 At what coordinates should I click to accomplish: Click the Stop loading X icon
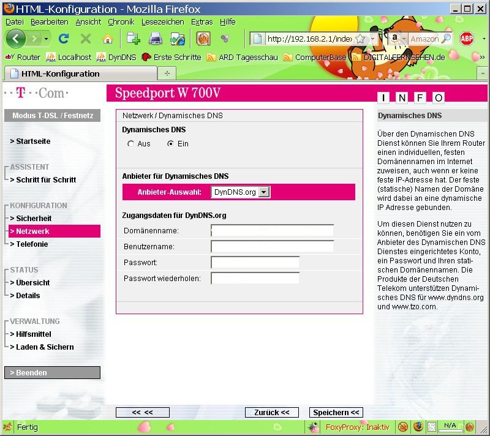(85, 39)
